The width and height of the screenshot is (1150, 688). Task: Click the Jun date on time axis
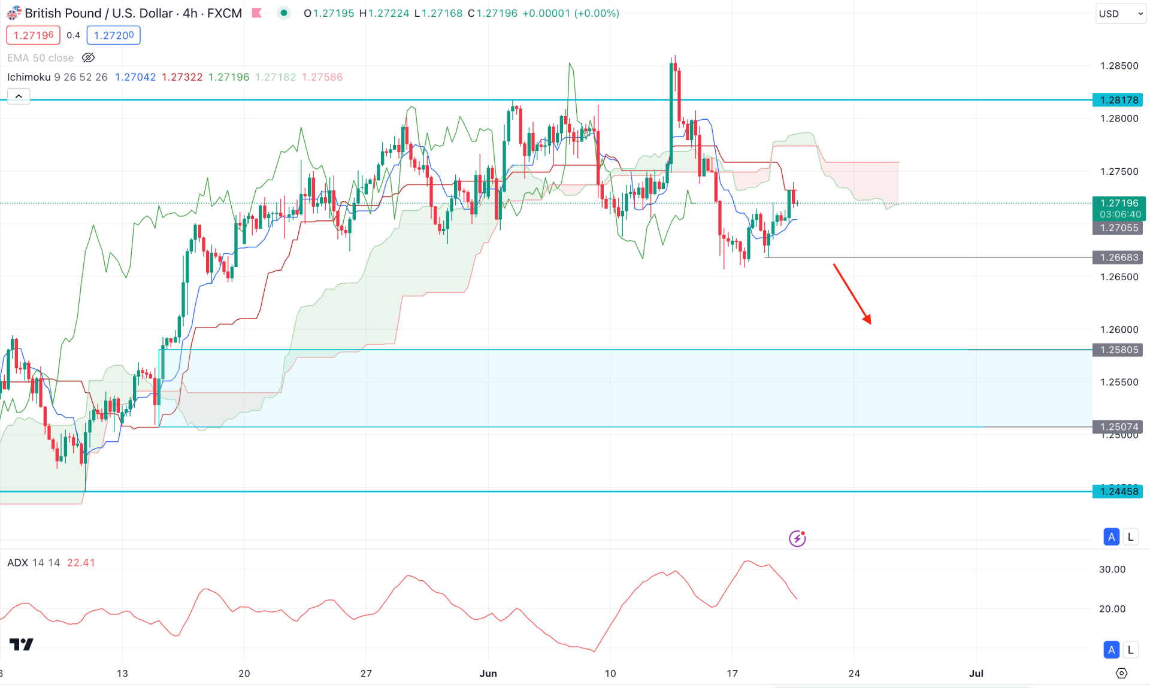[488, 673]
